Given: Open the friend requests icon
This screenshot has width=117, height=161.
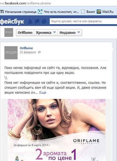Looking at the screenshot, I should [x=30, y=21].
